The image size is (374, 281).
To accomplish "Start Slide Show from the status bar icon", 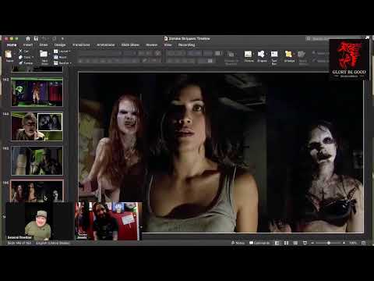I will pyautogui.click(x=305, y=243).
